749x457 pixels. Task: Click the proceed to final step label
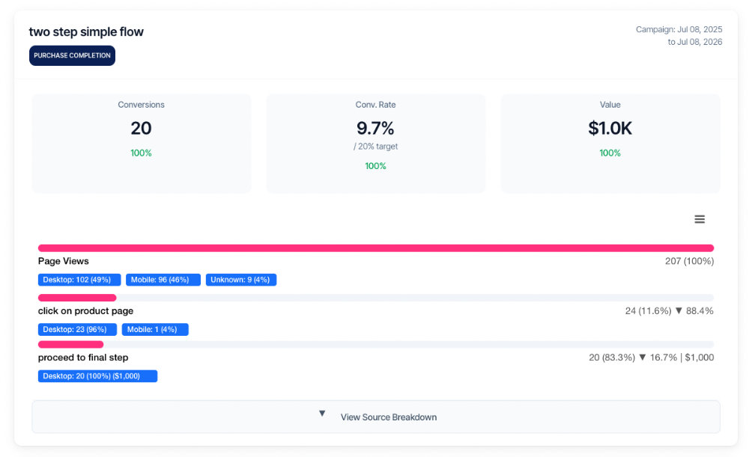point(83,358)
